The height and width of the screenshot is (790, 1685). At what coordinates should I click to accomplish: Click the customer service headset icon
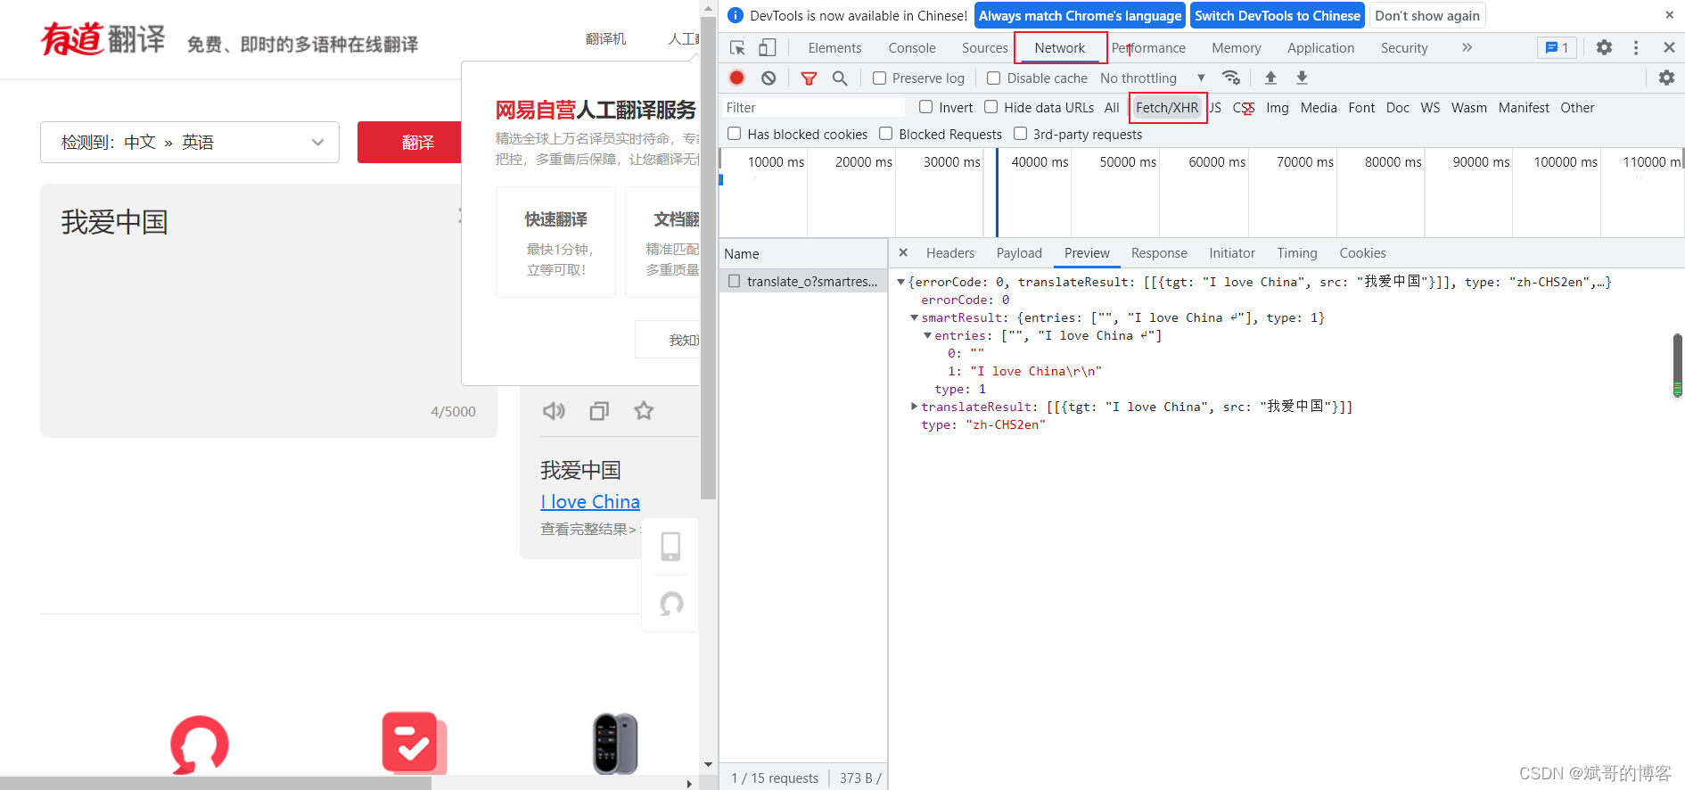(671, 604)
